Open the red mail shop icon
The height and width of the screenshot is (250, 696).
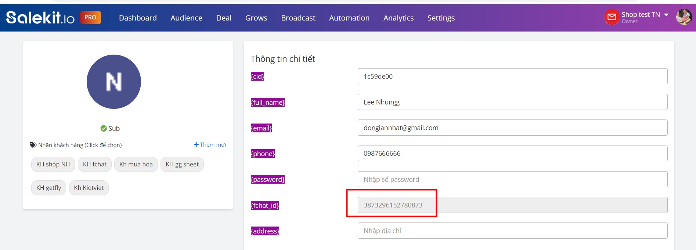point(612,17)
